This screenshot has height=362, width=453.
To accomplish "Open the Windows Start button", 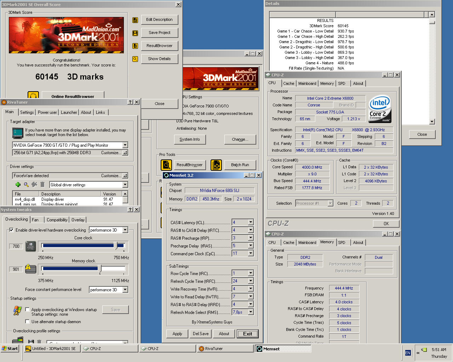I will [x=10, y=349].
